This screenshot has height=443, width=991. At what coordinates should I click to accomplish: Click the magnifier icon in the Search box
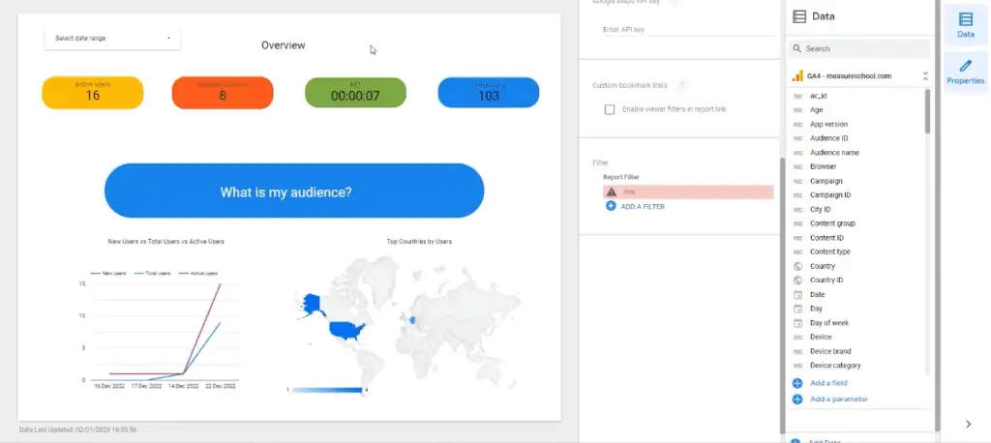[x=796, y=48]
